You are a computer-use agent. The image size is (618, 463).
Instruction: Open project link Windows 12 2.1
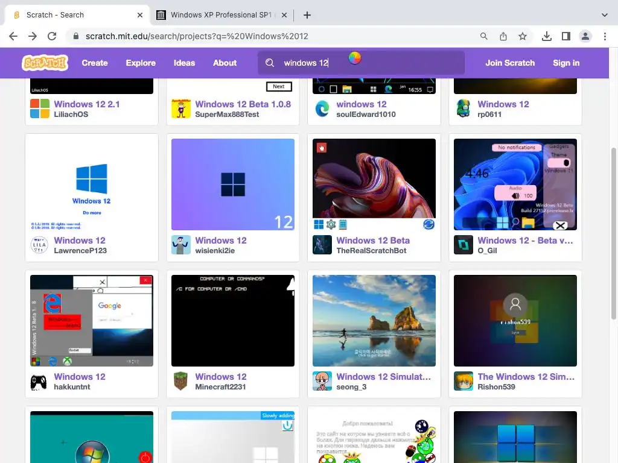pos(87,104)
